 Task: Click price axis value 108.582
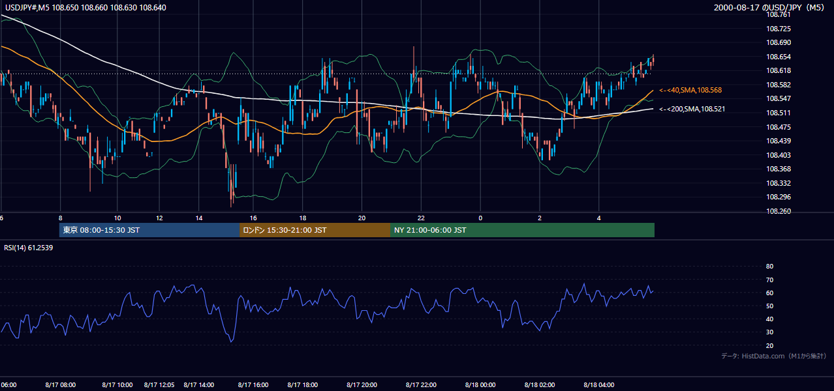(x=778, y=85)
